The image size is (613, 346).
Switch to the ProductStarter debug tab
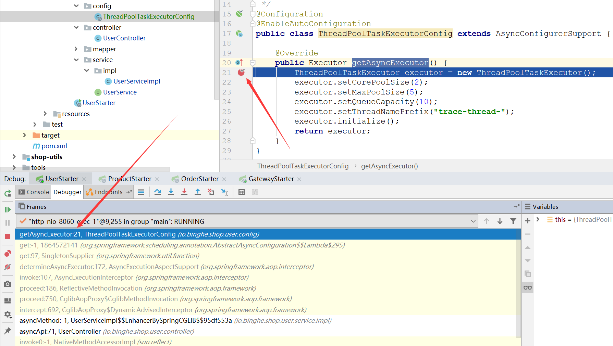(129, 179)
